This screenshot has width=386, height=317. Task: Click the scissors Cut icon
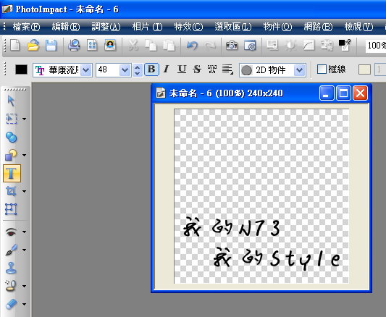[133, 46]
